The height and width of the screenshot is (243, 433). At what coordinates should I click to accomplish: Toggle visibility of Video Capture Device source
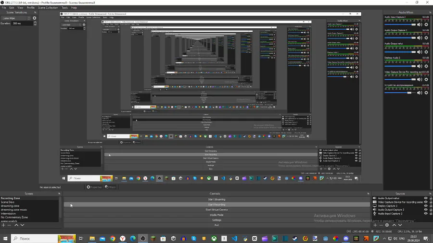coord(426,202)
